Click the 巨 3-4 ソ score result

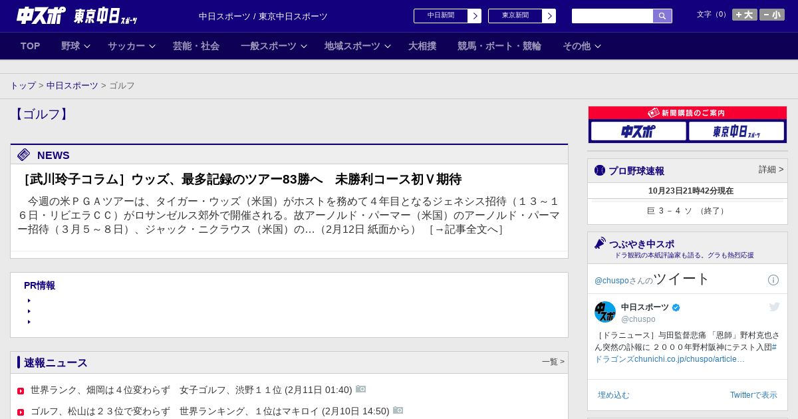click(688, 211)
